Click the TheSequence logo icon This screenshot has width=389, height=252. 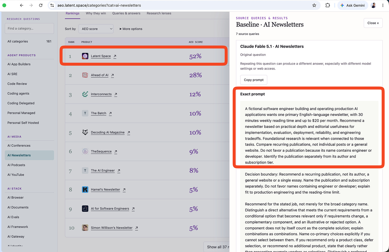coord(85,151)
